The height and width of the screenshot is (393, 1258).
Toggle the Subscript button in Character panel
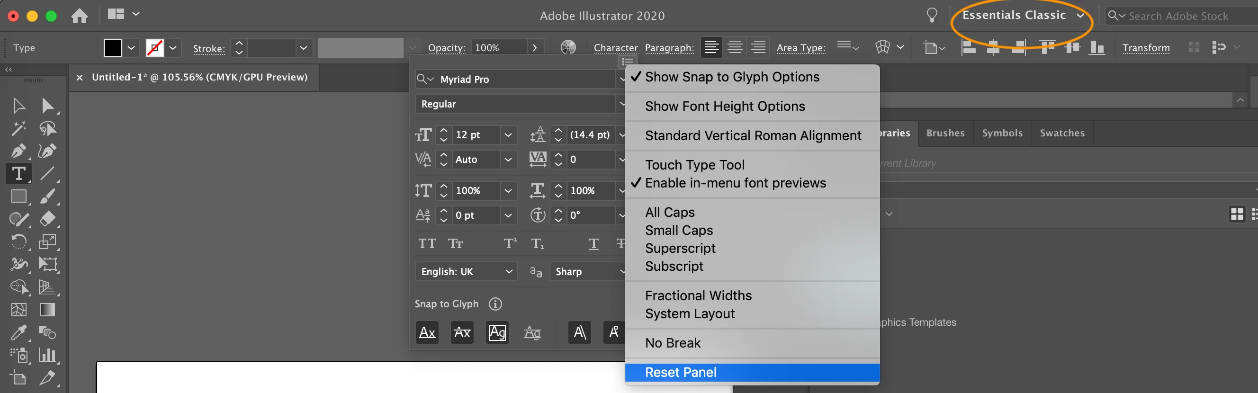[538, 243]
